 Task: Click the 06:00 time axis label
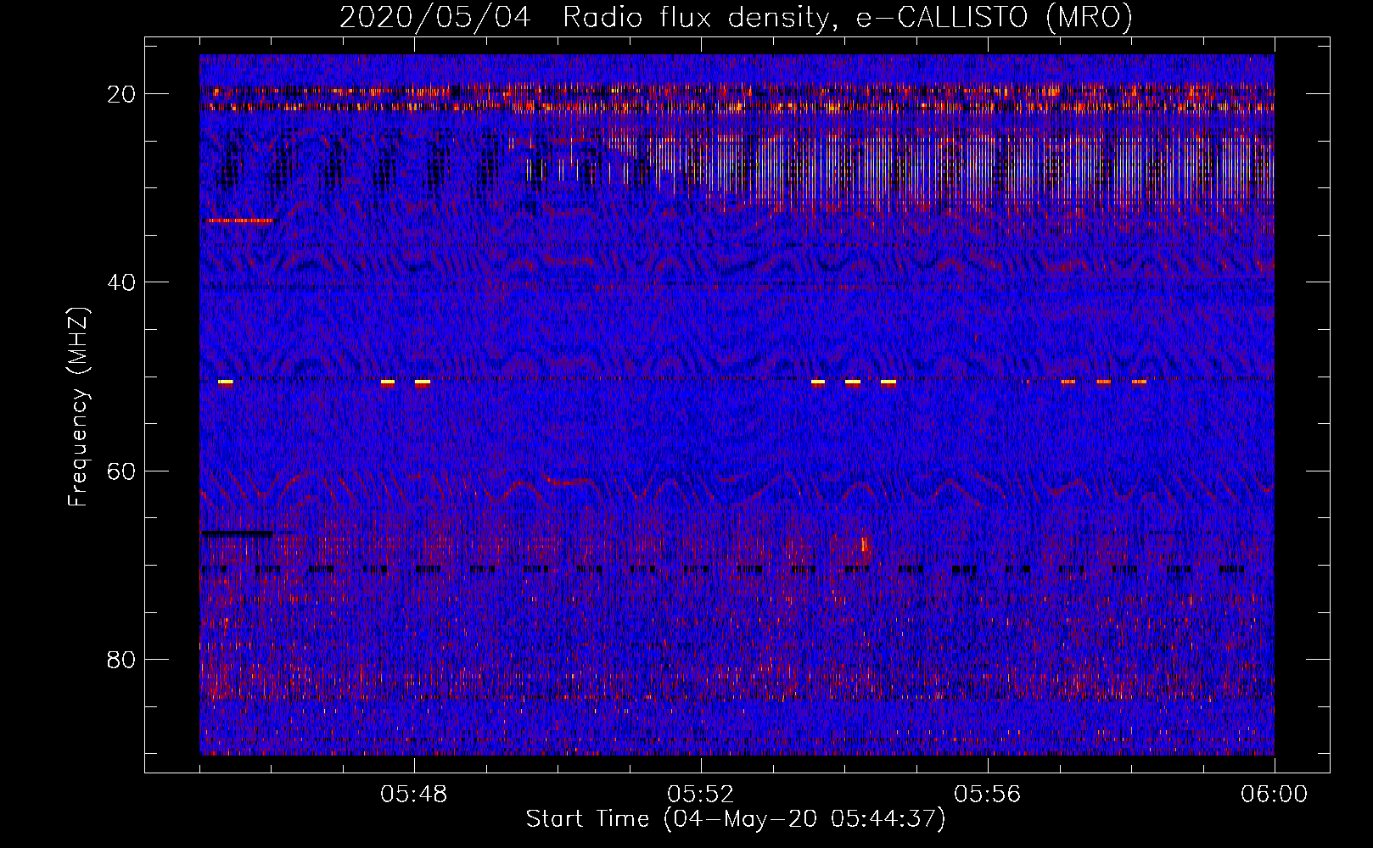coord(1275,795)
